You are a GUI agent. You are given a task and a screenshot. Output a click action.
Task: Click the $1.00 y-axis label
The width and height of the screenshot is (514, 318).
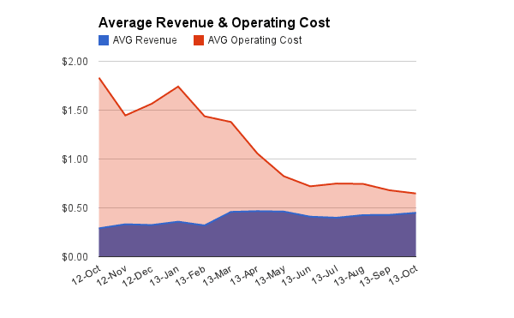(75, 159)
